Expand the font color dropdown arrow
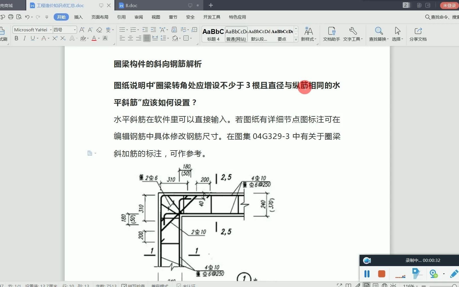 (x=99, y=38)
